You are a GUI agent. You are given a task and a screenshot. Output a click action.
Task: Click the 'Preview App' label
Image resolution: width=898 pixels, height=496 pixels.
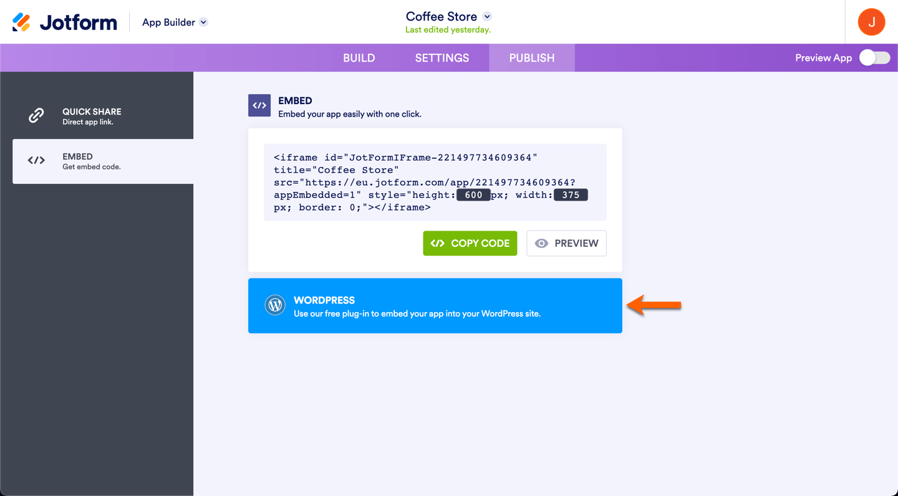[x=823, y=58]
